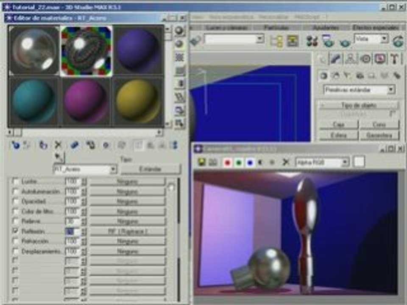Click the Get Material icon
407x305 pixels.
15,145
